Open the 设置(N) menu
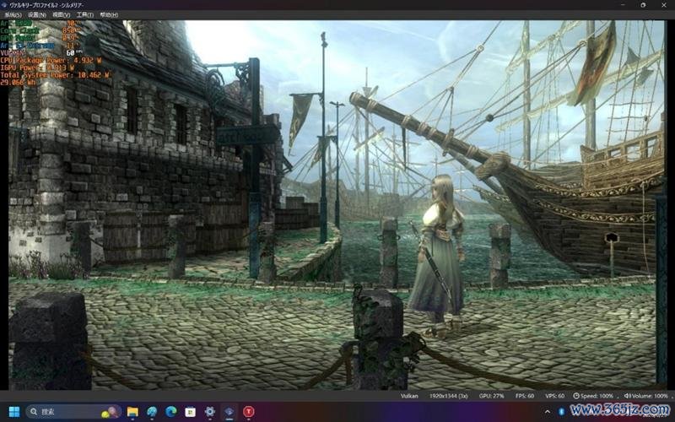Image resolution: width=675 pixels, height=422 pixels. (37, 14)
